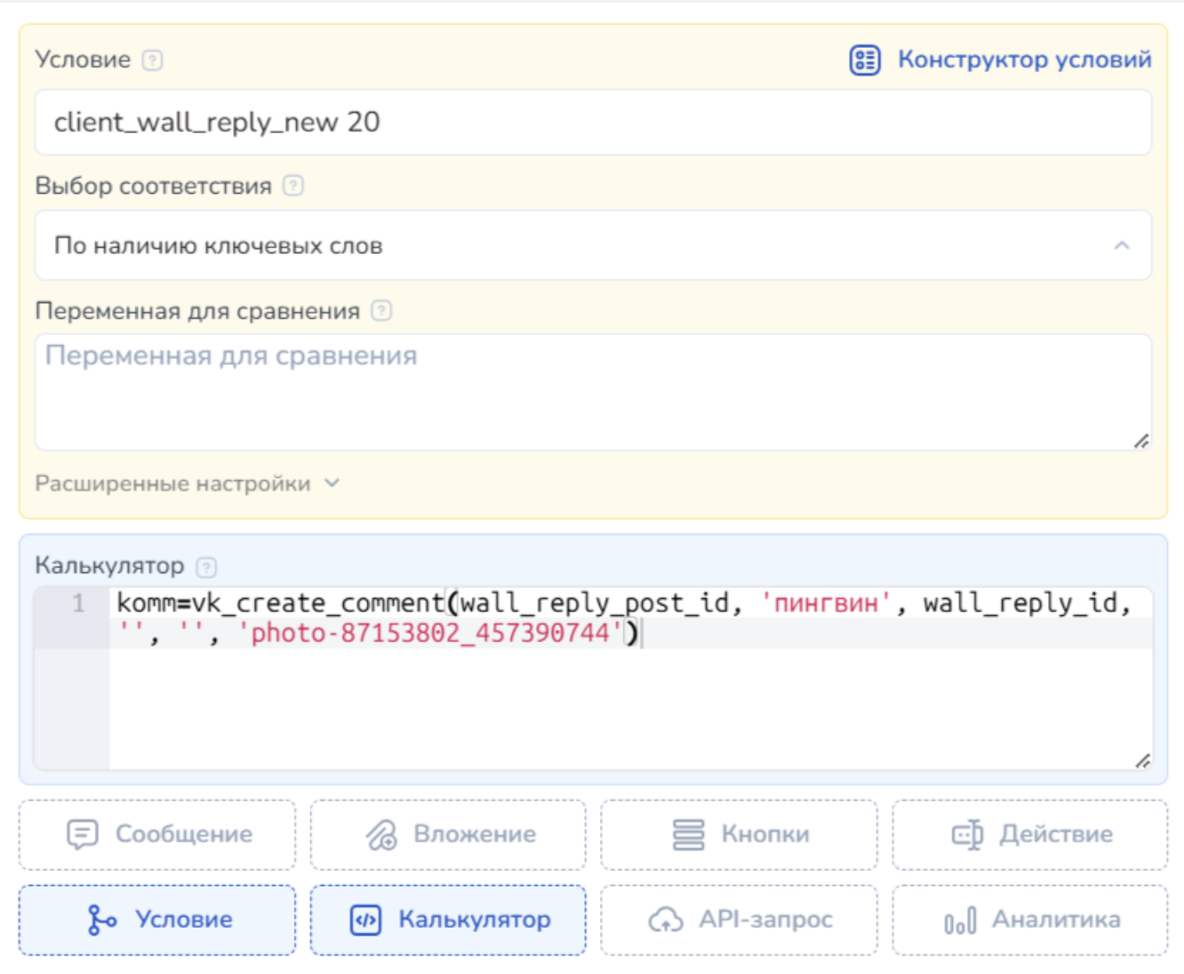Click the chevron in Выбор соответствия dropdown
Image resolution: width=1184 pixels, height=974 pixels.
click(x=1122, y=245)
